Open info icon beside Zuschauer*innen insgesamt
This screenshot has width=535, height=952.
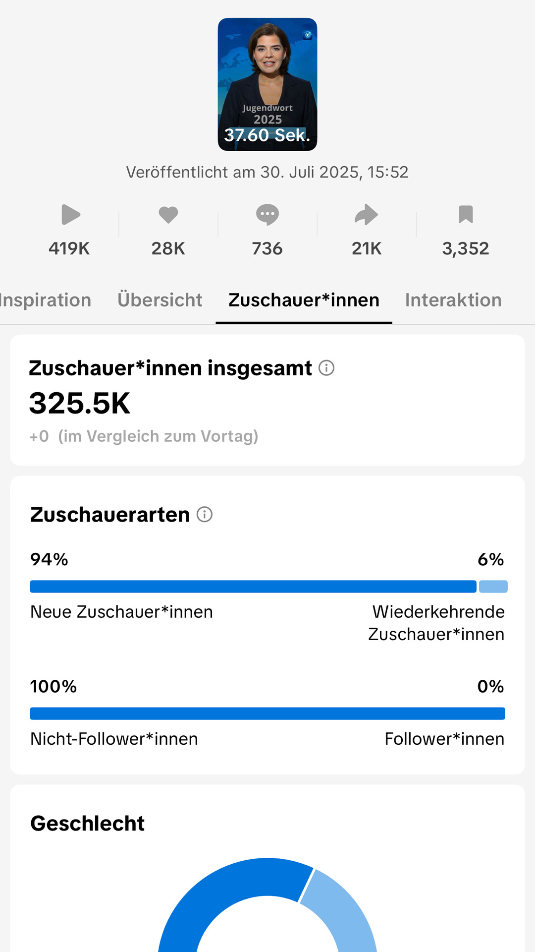pyautogui.click(x=326, y=368)
